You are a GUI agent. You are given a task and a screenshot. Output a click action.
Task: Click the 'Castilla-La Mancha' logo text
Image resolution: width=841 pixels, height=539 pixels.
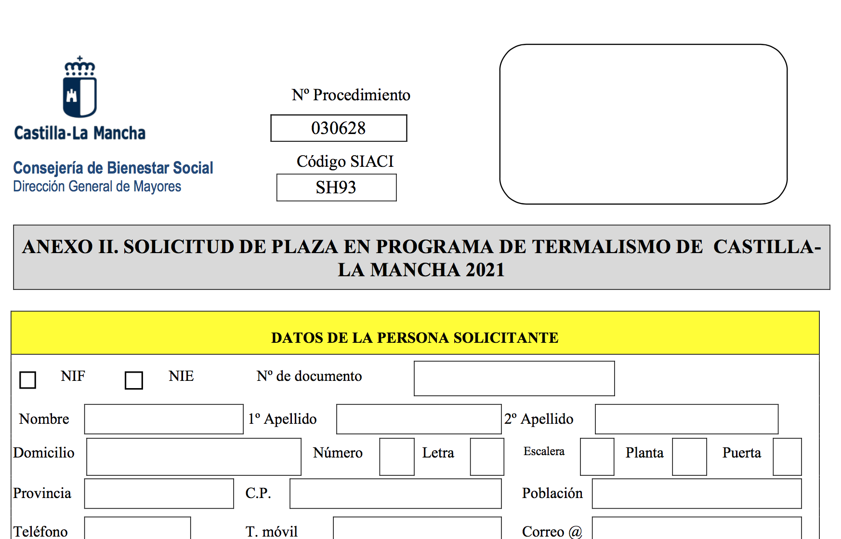coord(80,133)
